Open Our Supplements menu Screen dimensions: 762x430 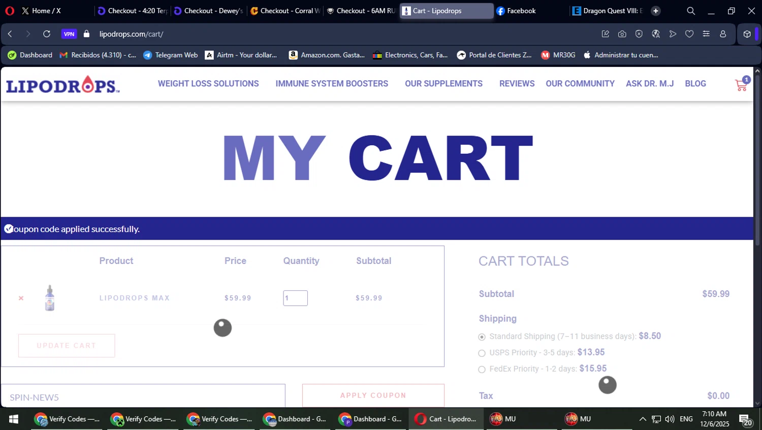(x=443, y=84)
